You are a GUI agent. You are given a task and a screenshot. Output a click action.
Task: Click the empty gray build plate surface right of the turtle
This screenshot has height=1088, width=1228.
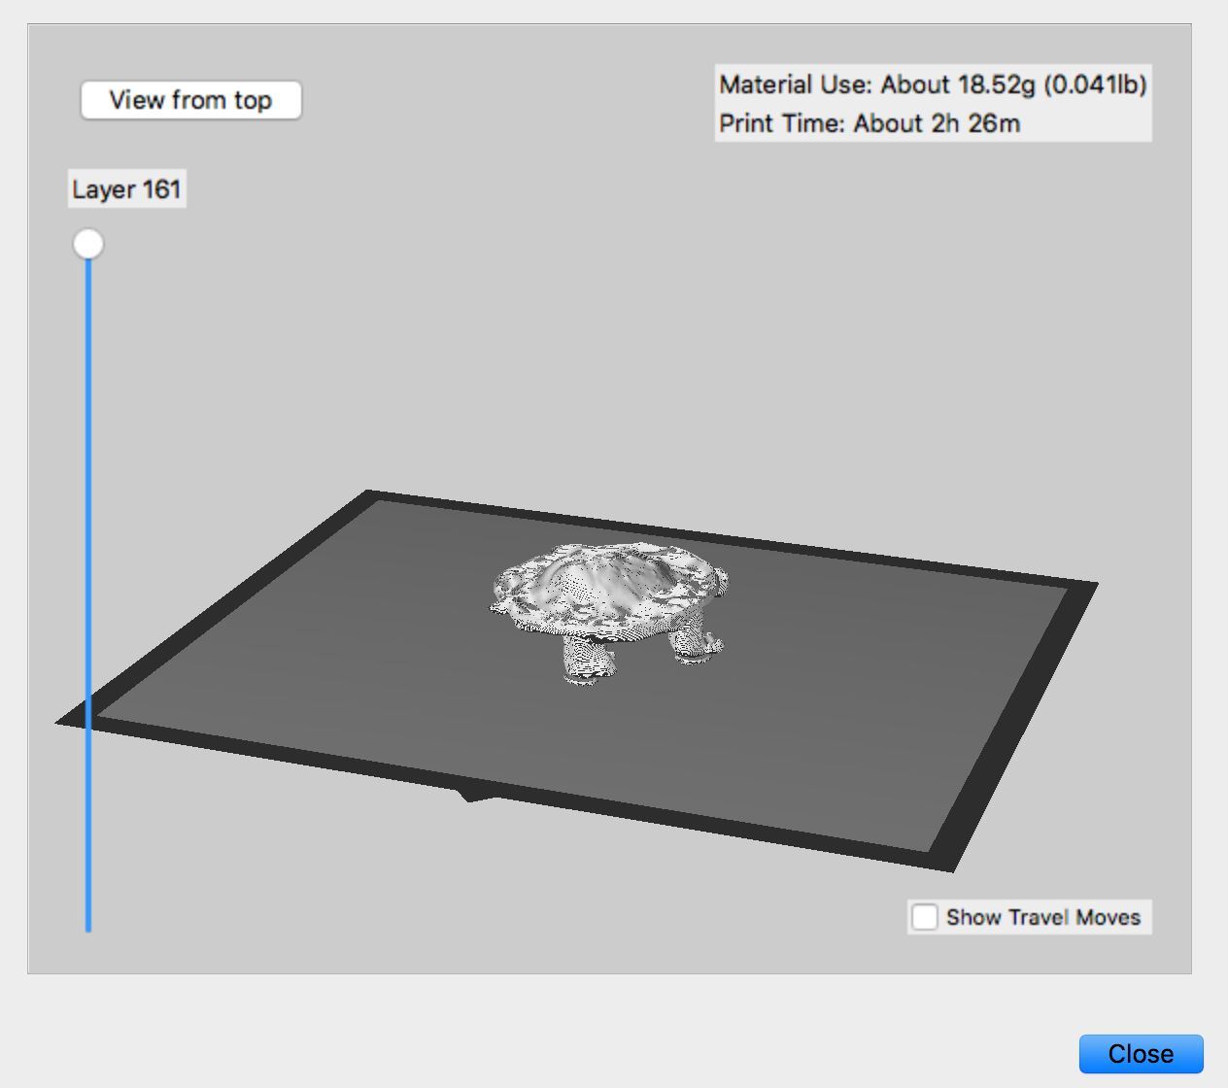[874, 680]
